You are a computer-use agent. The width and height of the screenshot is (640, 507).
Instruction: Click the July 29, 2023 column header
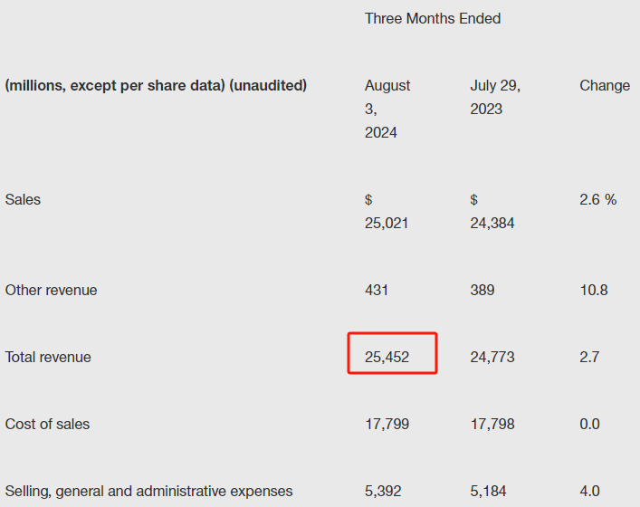[495, 97]
